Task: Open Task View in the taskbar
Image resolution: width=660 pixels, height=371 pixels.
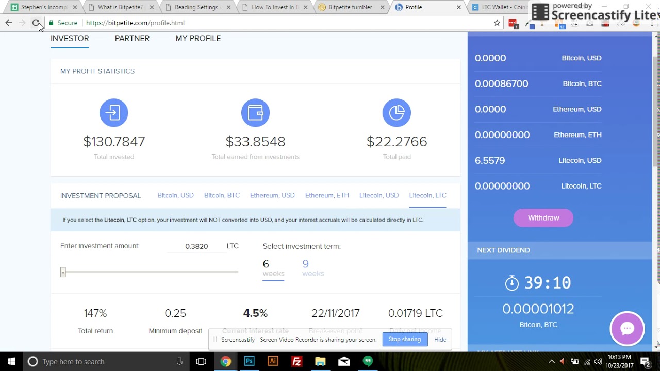Action: pyautogui.click(x=201, y=362)
